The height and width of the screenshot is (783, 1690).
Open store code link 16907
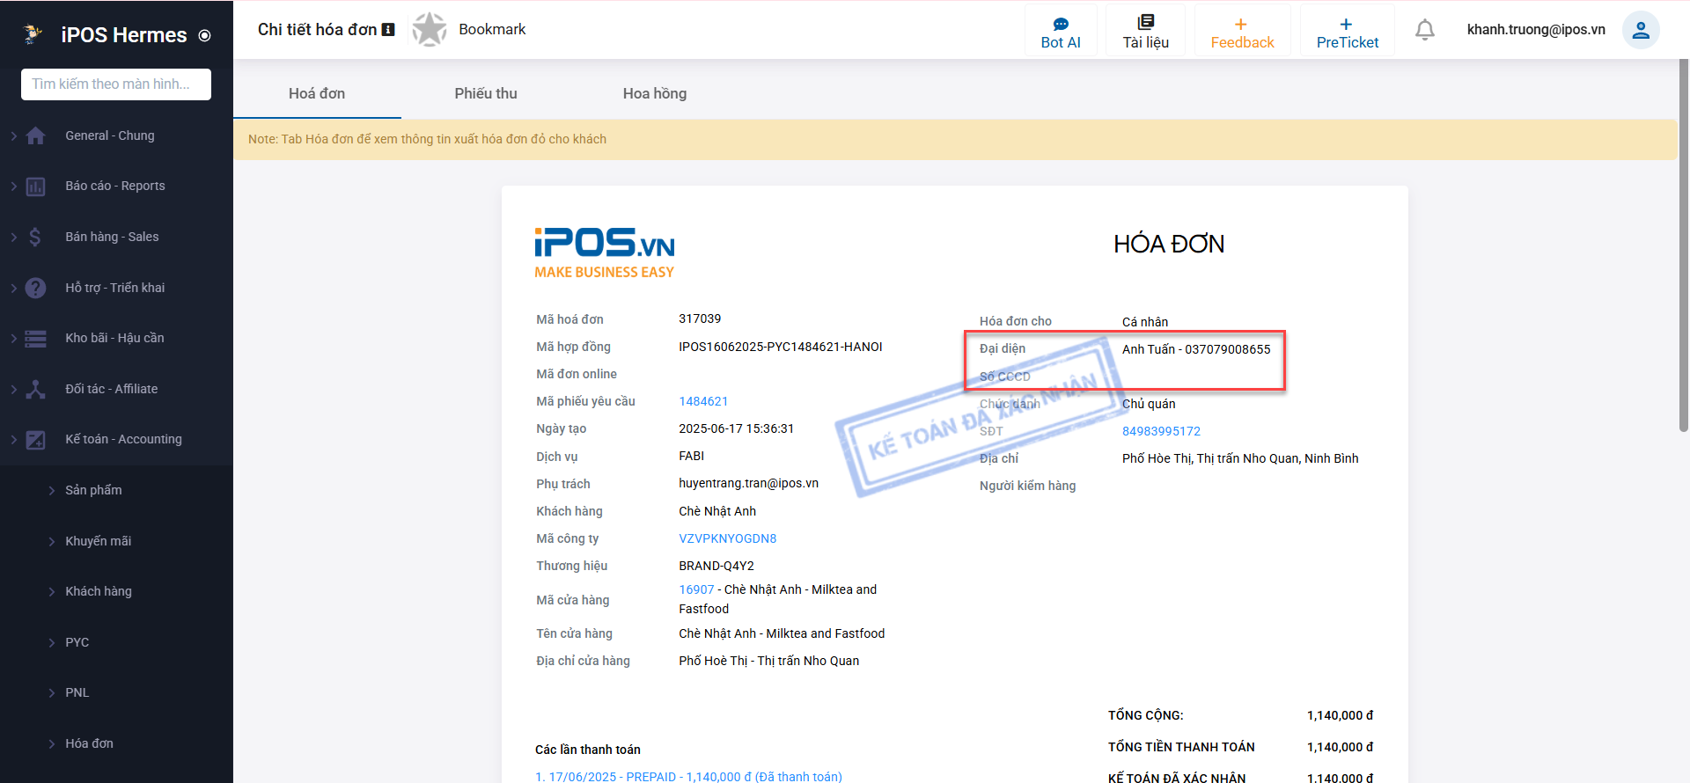point(696,589)
